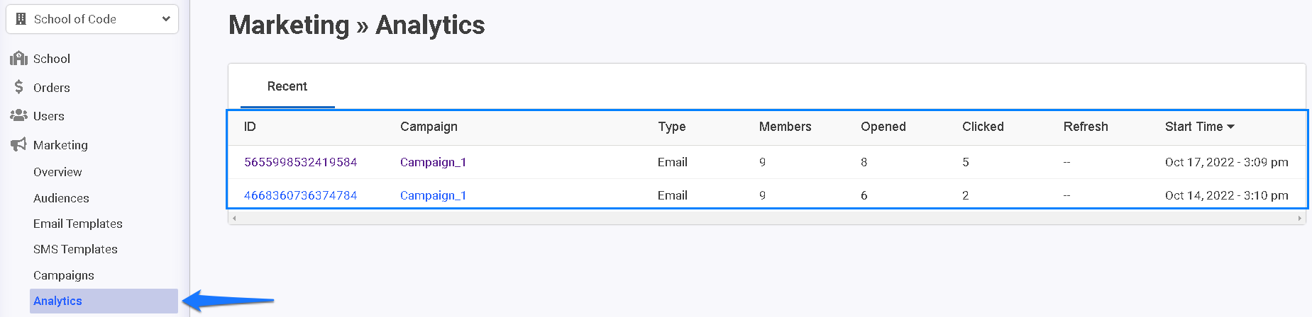Select Analytics in the sidebar
The width and height of the screenshot is (1312, 317).
pyautogui.click(x=104, y=301)
